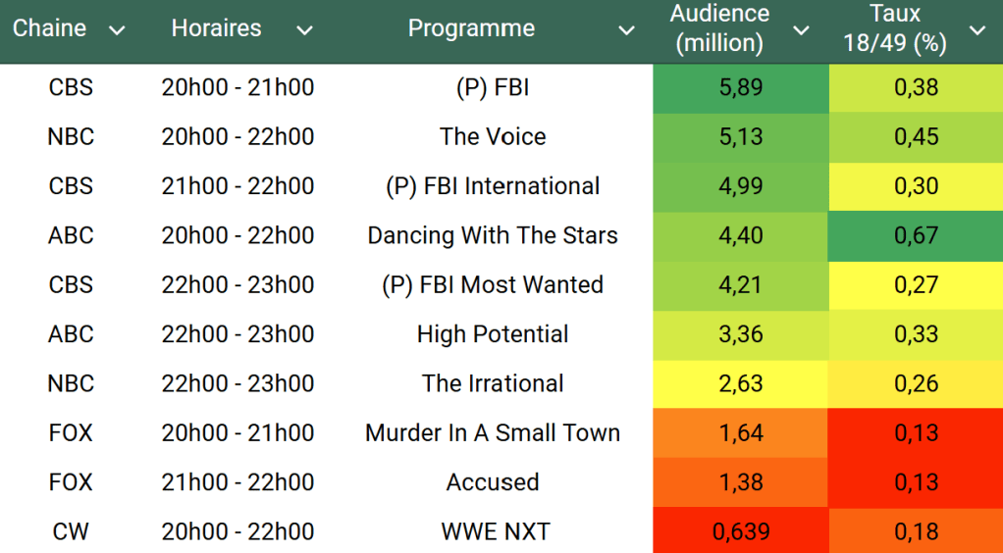Image resolution: width=1003 pixels, height=553 pixels.
Task: Click the WWE NXT programme cell
Action: 493,531
